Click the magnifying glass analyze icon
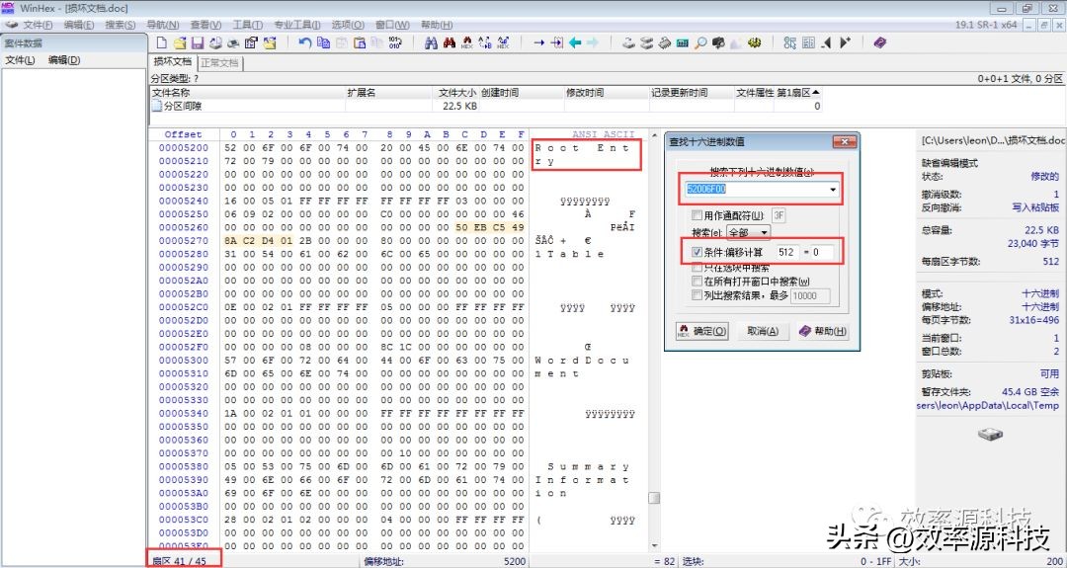Image resolution: width=1067 pixels, height=568 pixels. point(700,42)
